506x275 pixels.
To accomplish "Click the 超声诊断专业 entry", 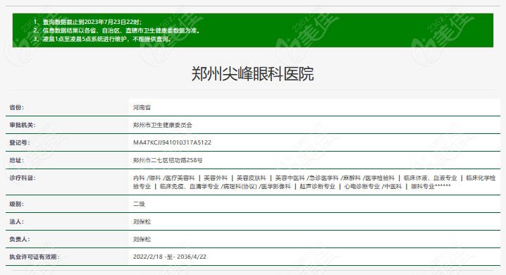I will 318,187.
